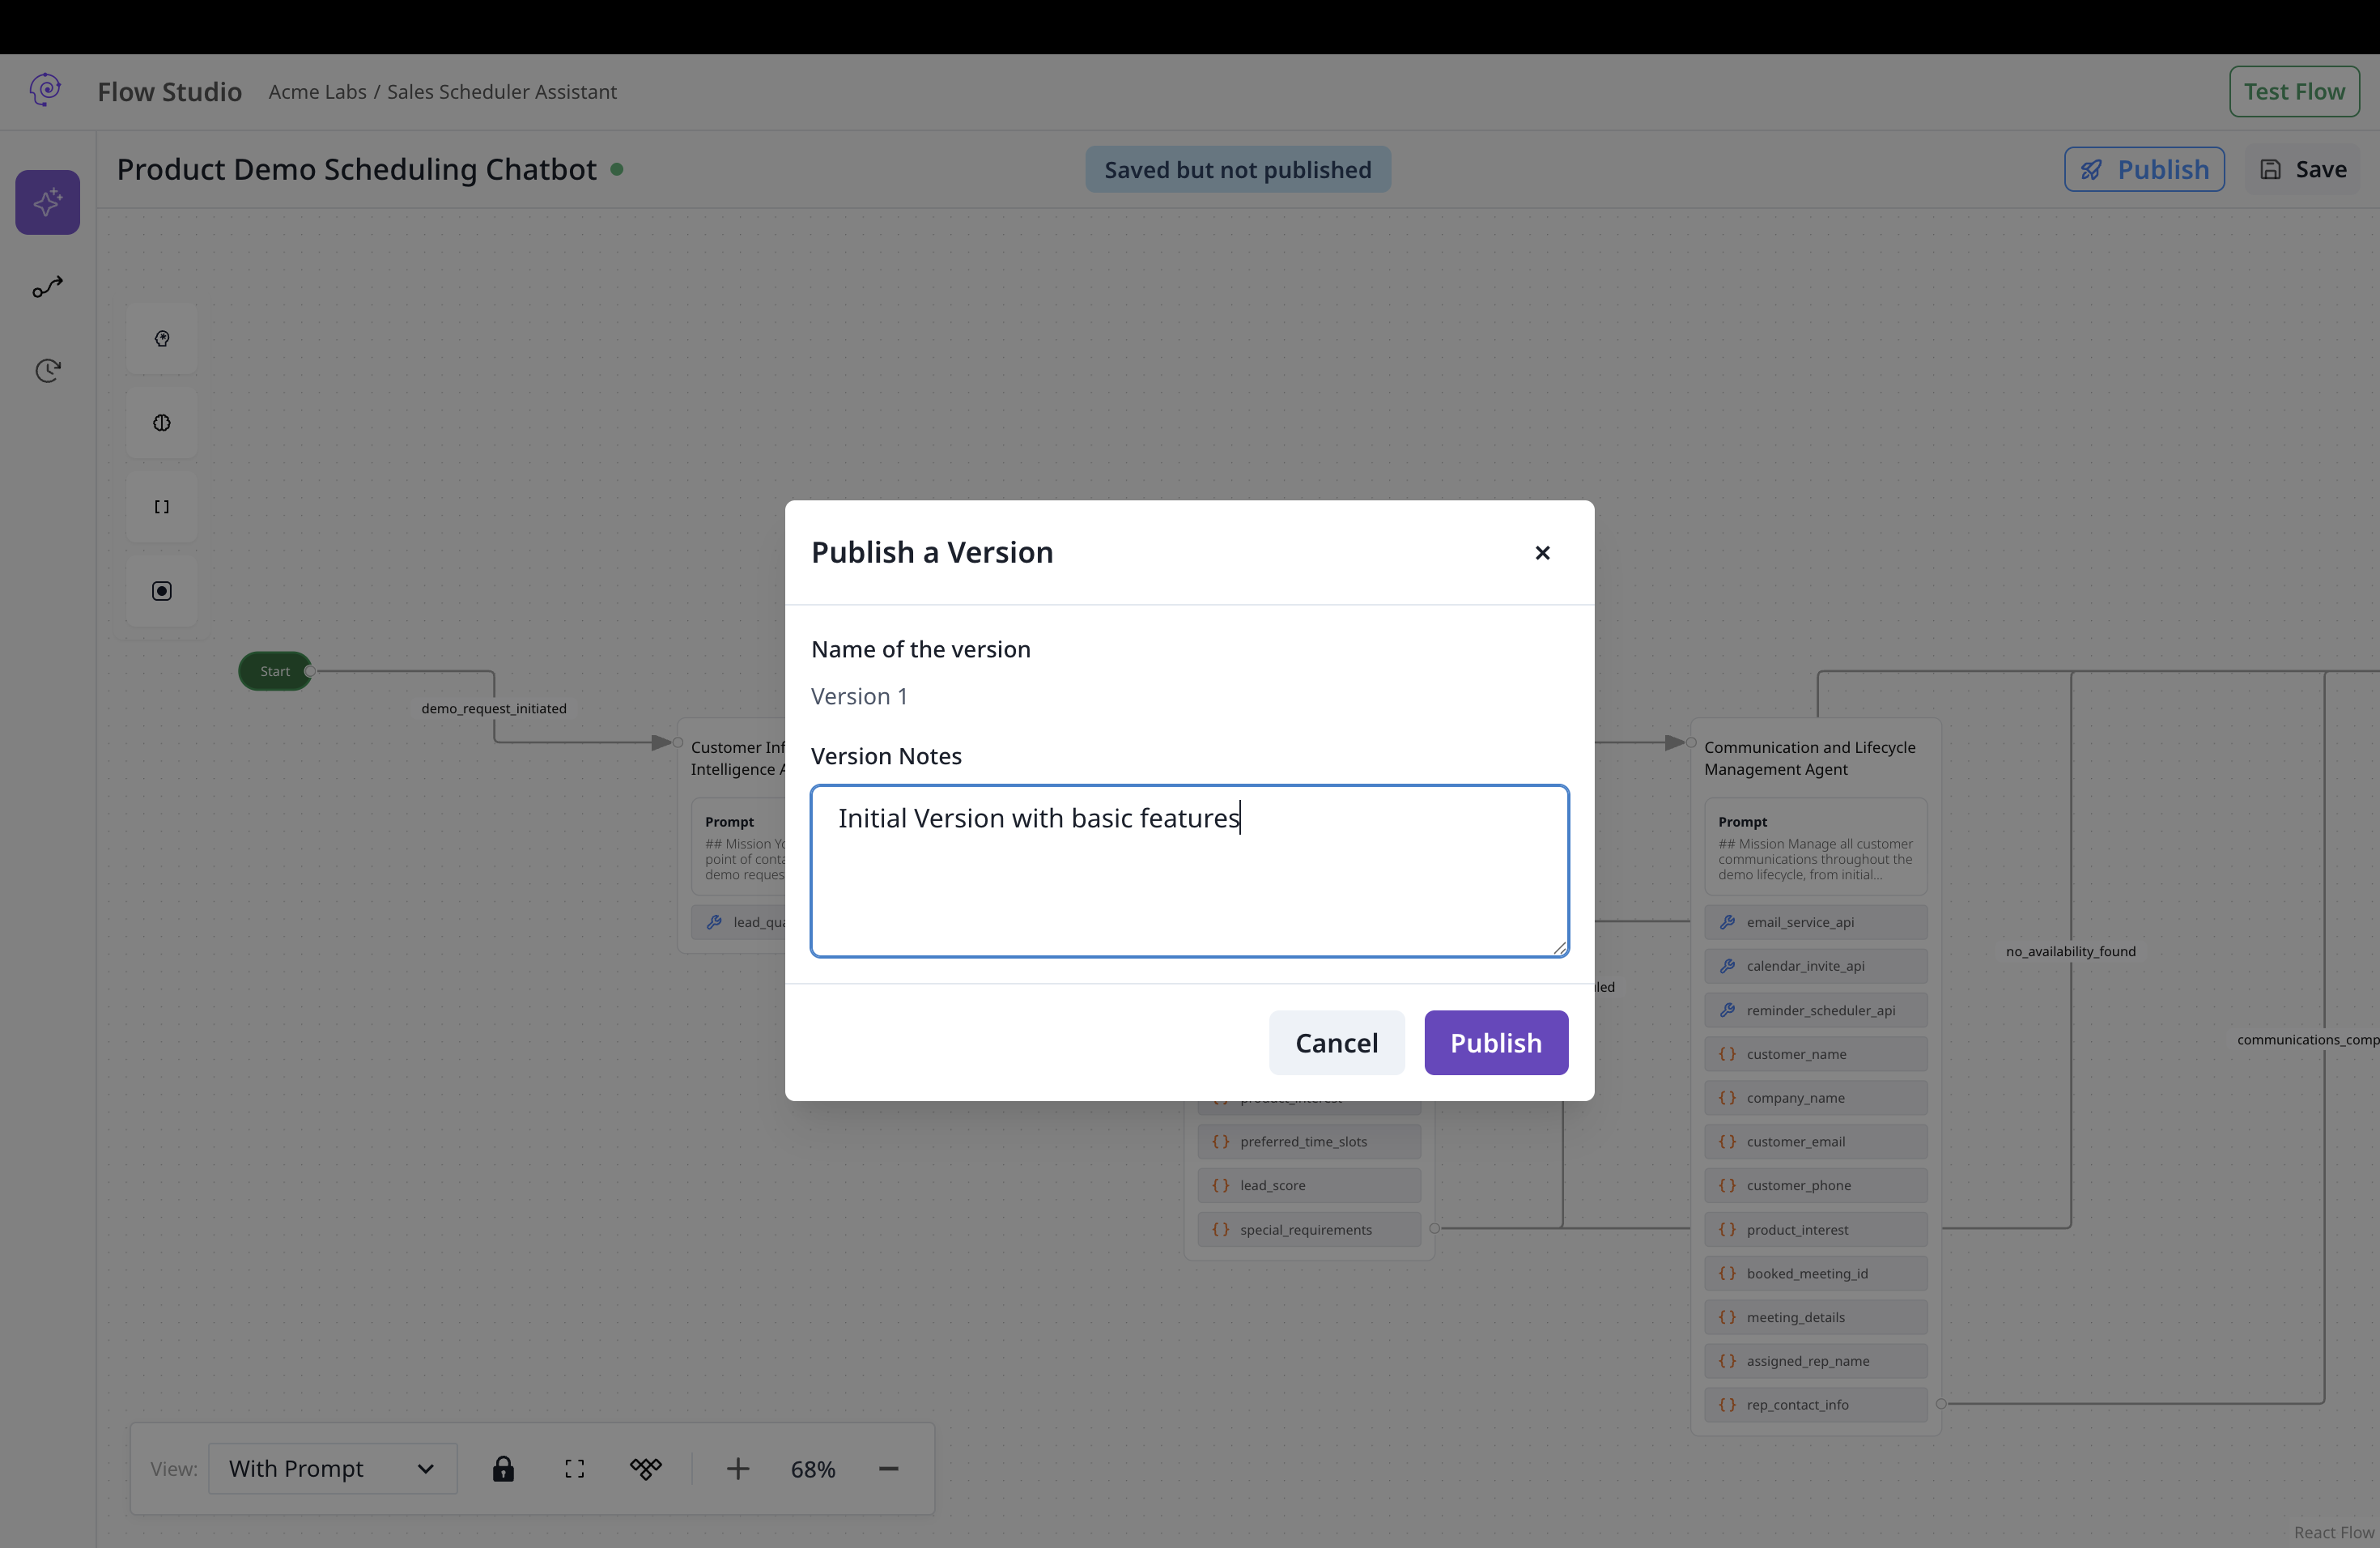Select the brain agent node tool
Image resolution: width=2380 pixels, height=1548 pixels.
pyautogui.click(x=161, y=423)
